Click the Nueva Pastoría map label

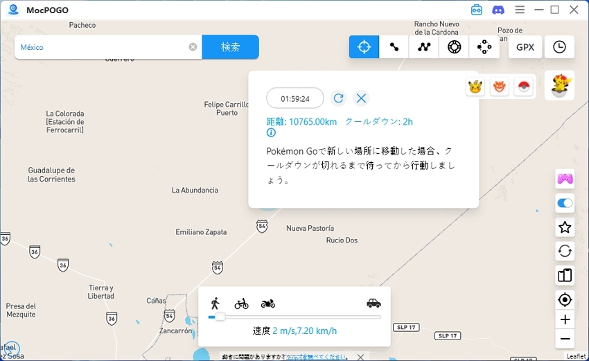pyautogui.click(x=310, y=228)
